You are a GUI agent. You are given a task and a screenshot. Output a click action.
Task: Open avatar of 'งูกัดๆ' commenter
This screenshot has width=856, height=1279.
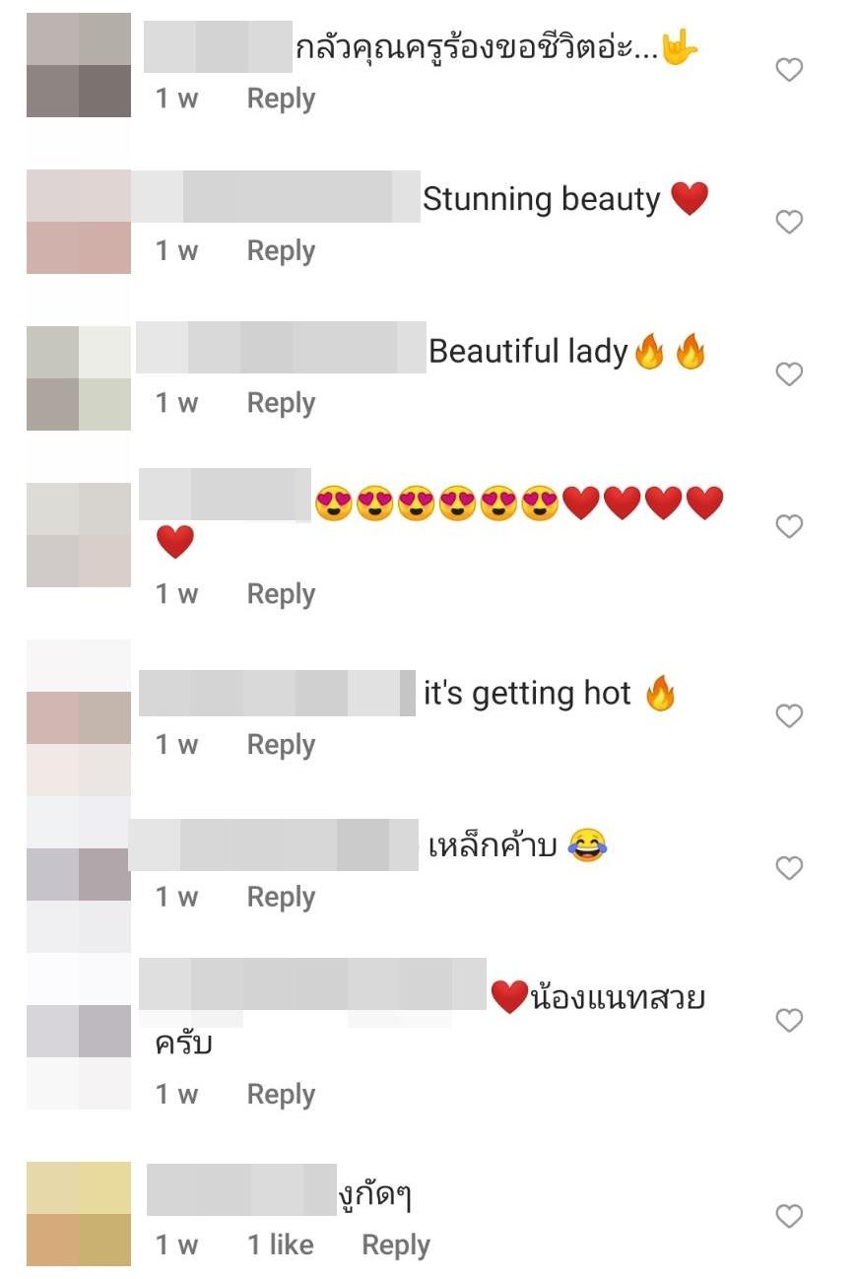click(x=79, y=1214)
